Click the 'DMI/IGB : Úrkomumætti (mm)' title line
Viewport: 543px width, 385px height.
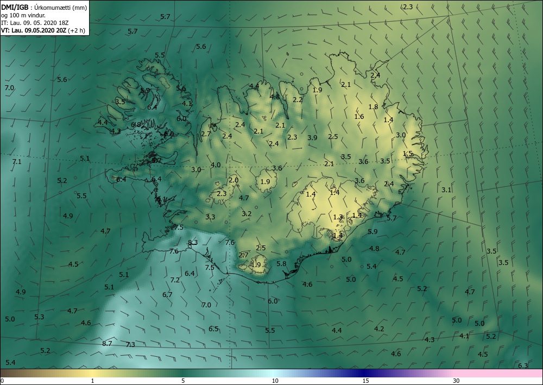[x=45, y=7]
